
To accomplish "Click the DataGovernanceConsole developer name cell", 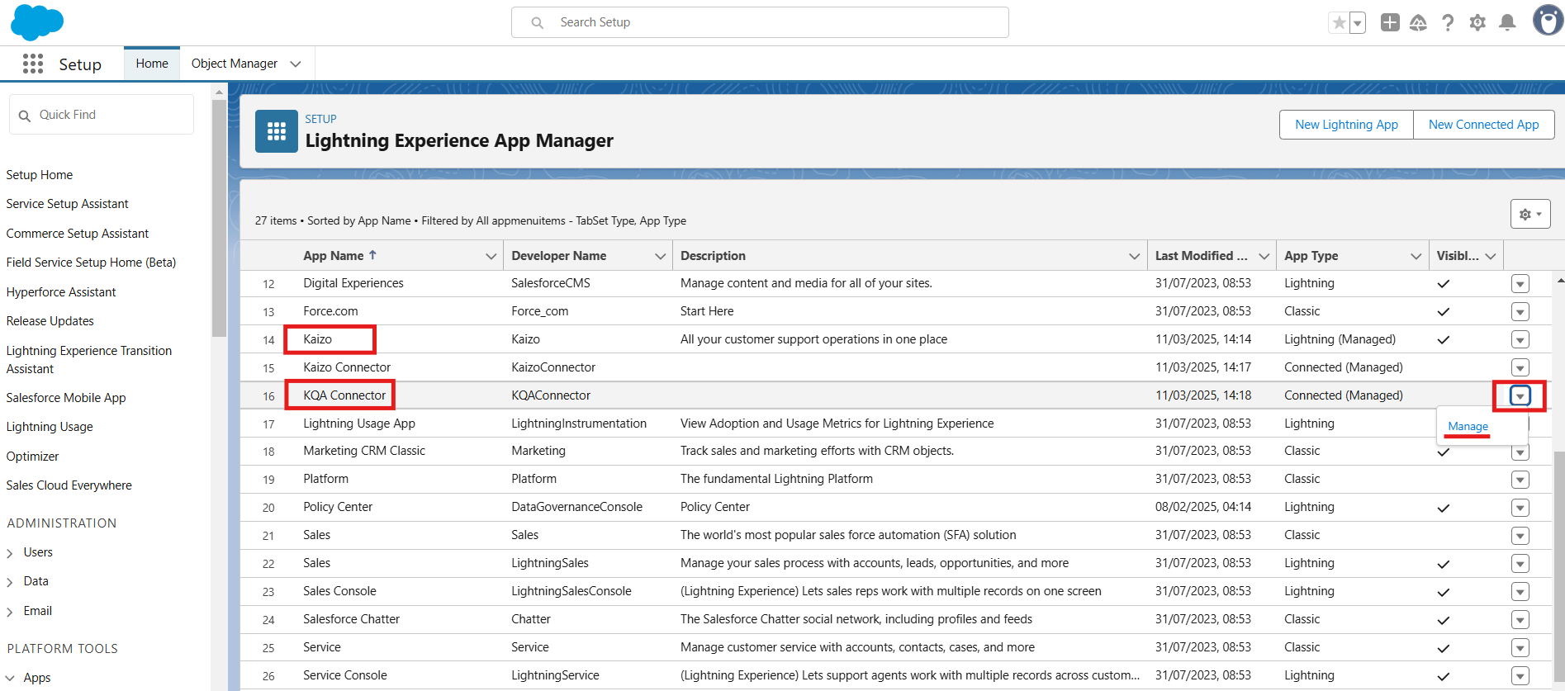I will point(577,507).
